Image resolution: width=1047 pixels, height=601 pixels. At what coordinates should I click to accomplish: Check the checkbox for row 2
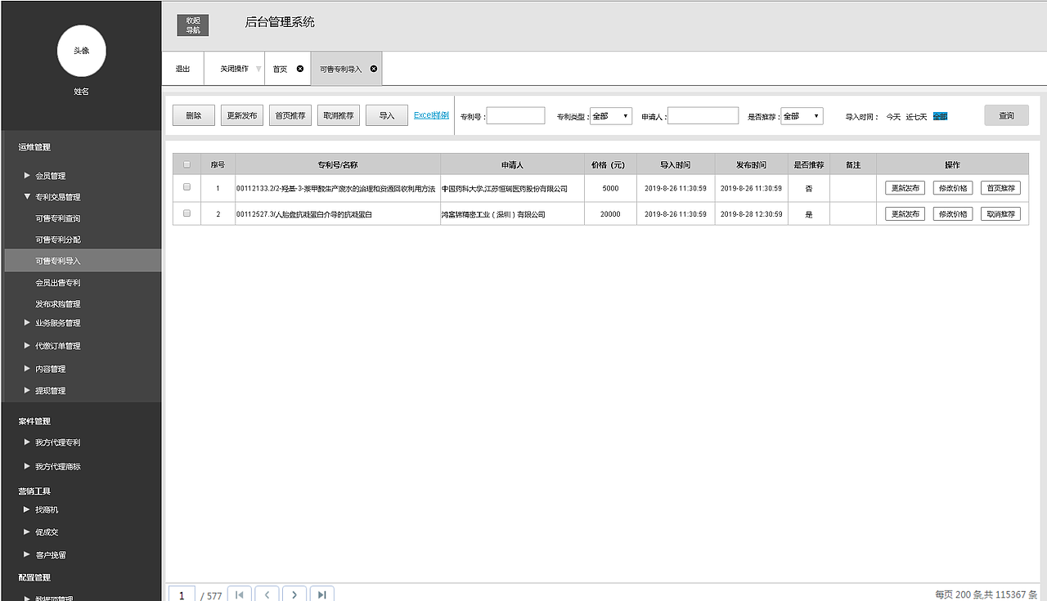pos(186,213)
